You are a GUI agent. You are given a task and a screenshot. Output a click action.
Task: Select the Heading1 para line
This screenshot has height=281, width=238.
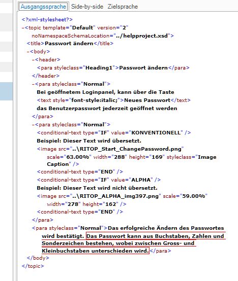click(x=113, y=68)
